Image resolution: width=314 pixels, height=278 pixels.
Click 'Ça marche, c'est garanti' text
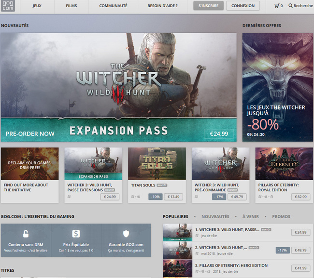coord(126,251)
